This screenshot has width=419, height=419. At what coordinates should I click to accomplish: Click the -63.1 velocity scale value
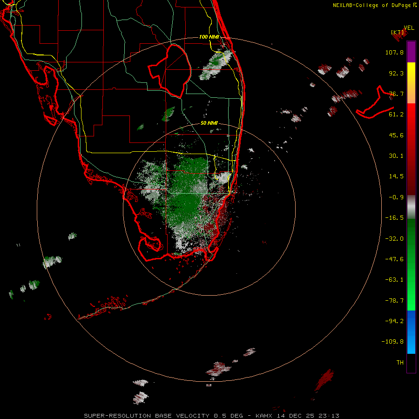(x=394, y=280)
